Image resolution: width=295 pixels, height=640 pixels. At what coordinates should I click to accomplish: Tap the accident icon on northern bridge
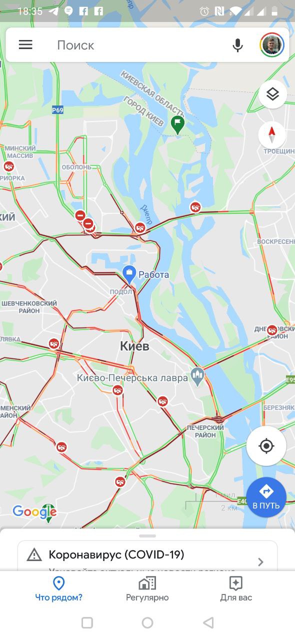pos(195,207)
